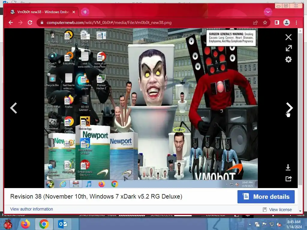Show the previous image with left chevron

pos(14,108)
